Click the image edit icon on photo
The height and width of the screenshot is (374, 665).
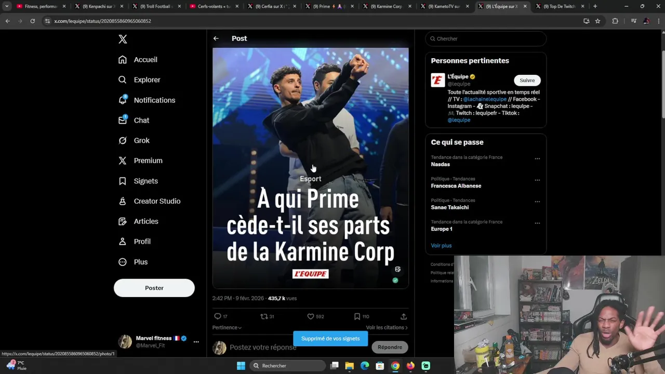pos(397,269)
